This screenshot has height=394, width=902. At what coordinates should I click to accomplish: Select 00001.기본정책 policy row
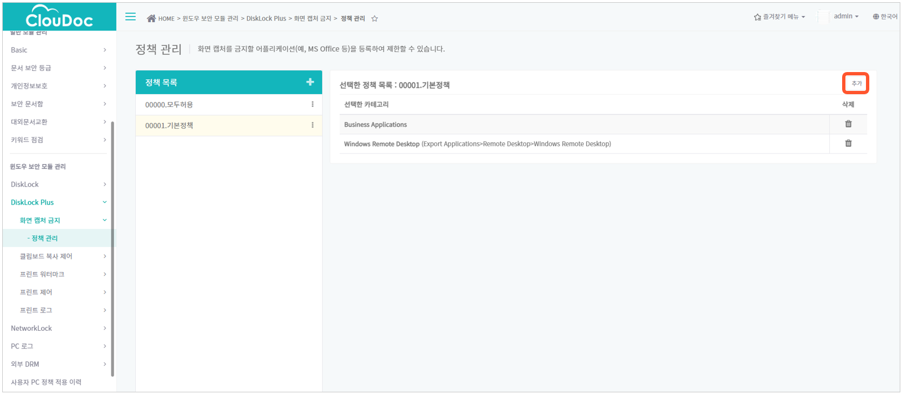coord(229,126)
